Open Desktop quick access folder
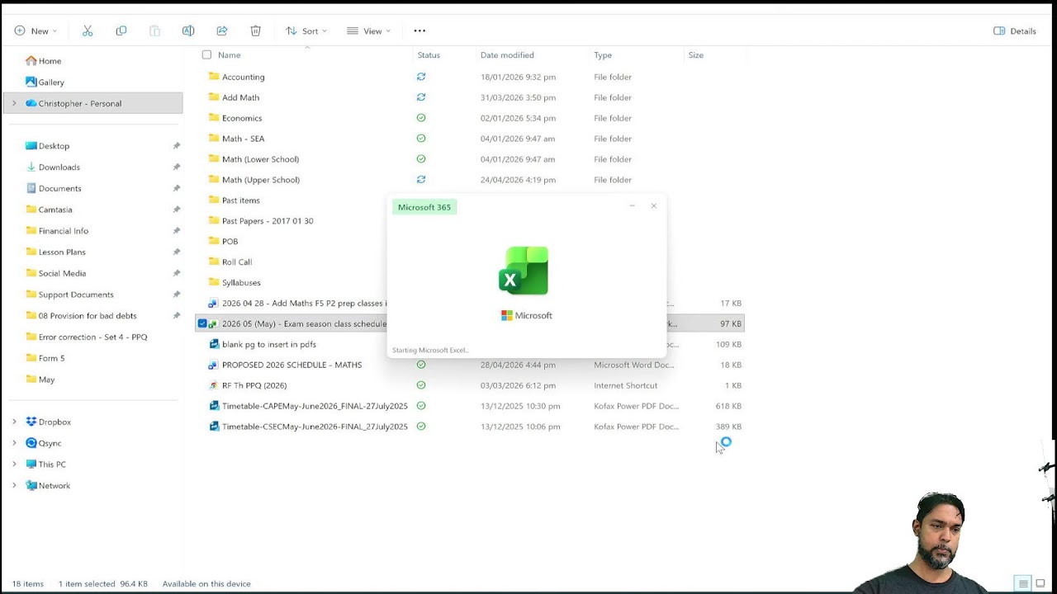Screen dimensions: 1057x594 point(54,146)
